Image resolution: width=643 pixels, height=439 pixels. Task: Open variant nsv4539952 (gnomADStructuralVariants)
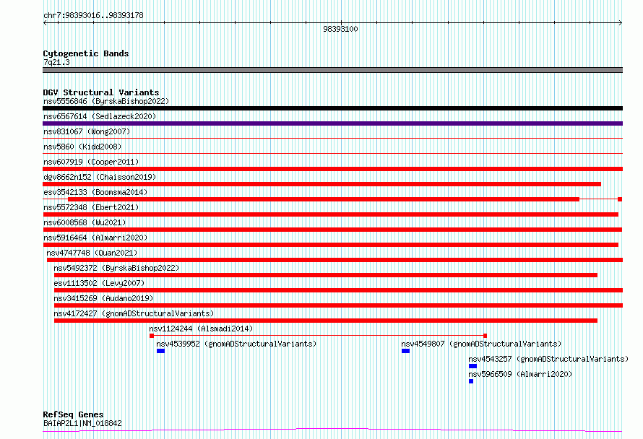coord(236,344)
